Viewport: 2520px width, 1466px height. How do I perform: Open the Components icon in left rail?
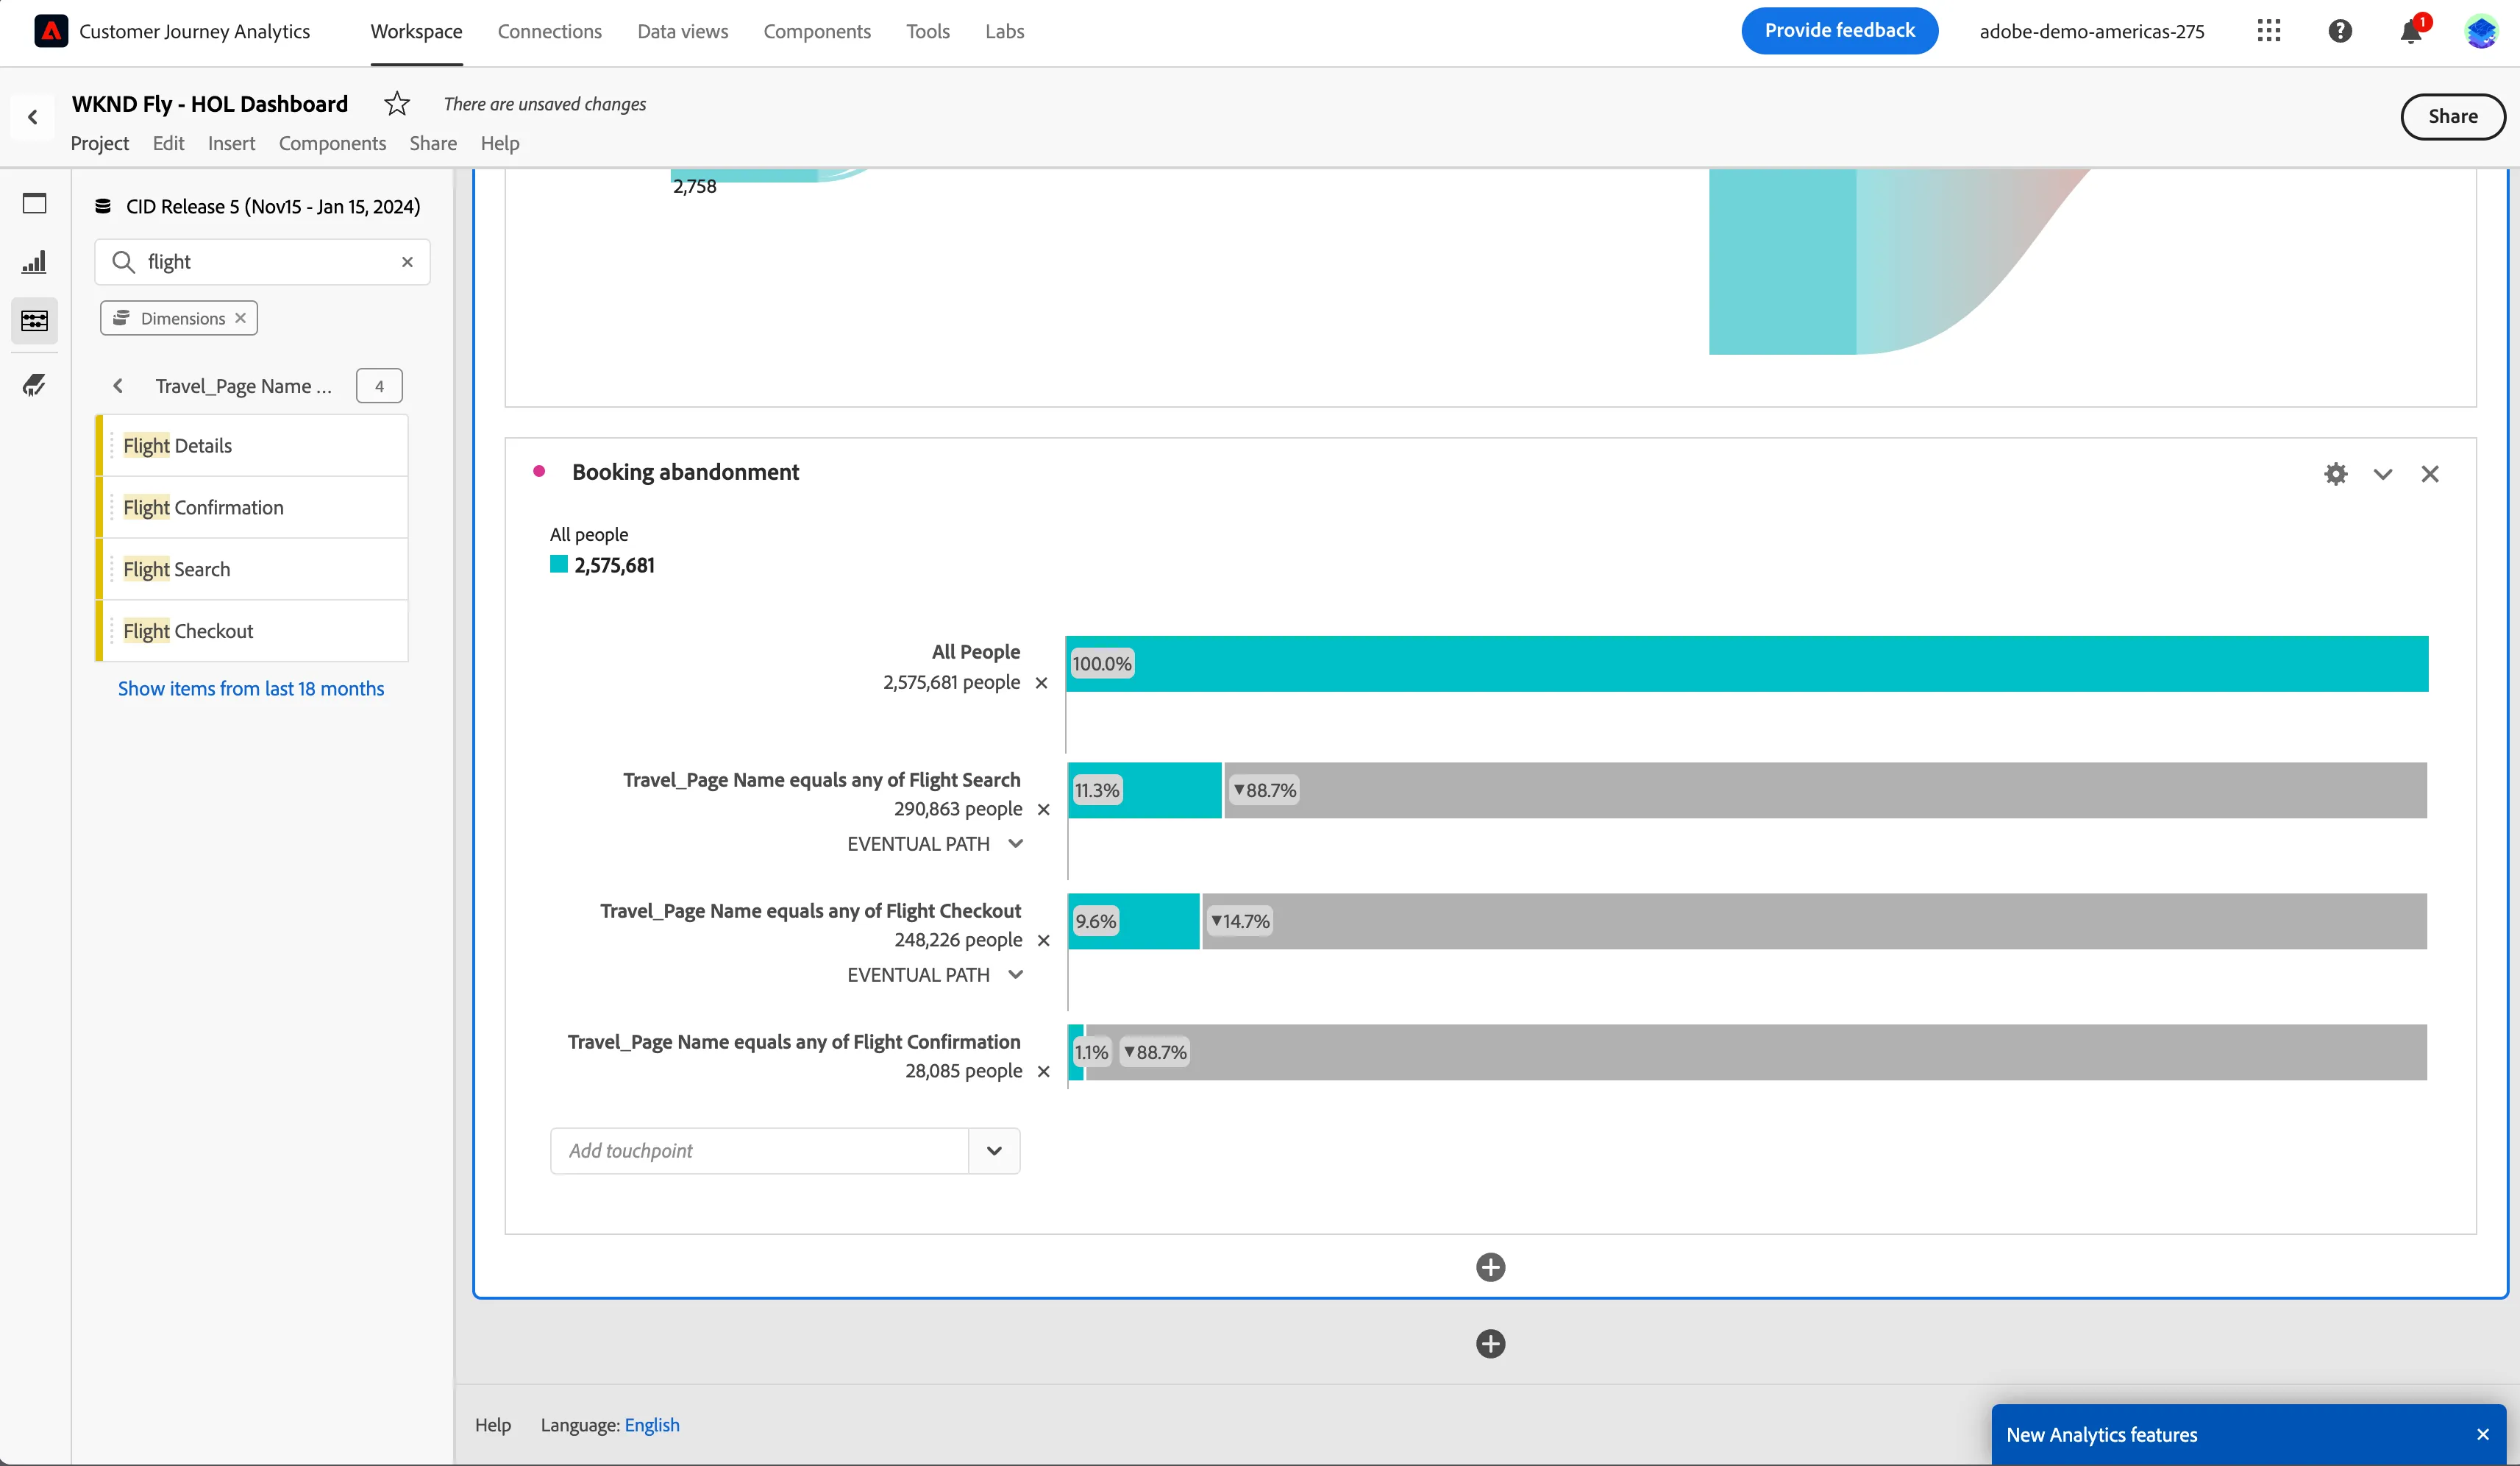35,320
